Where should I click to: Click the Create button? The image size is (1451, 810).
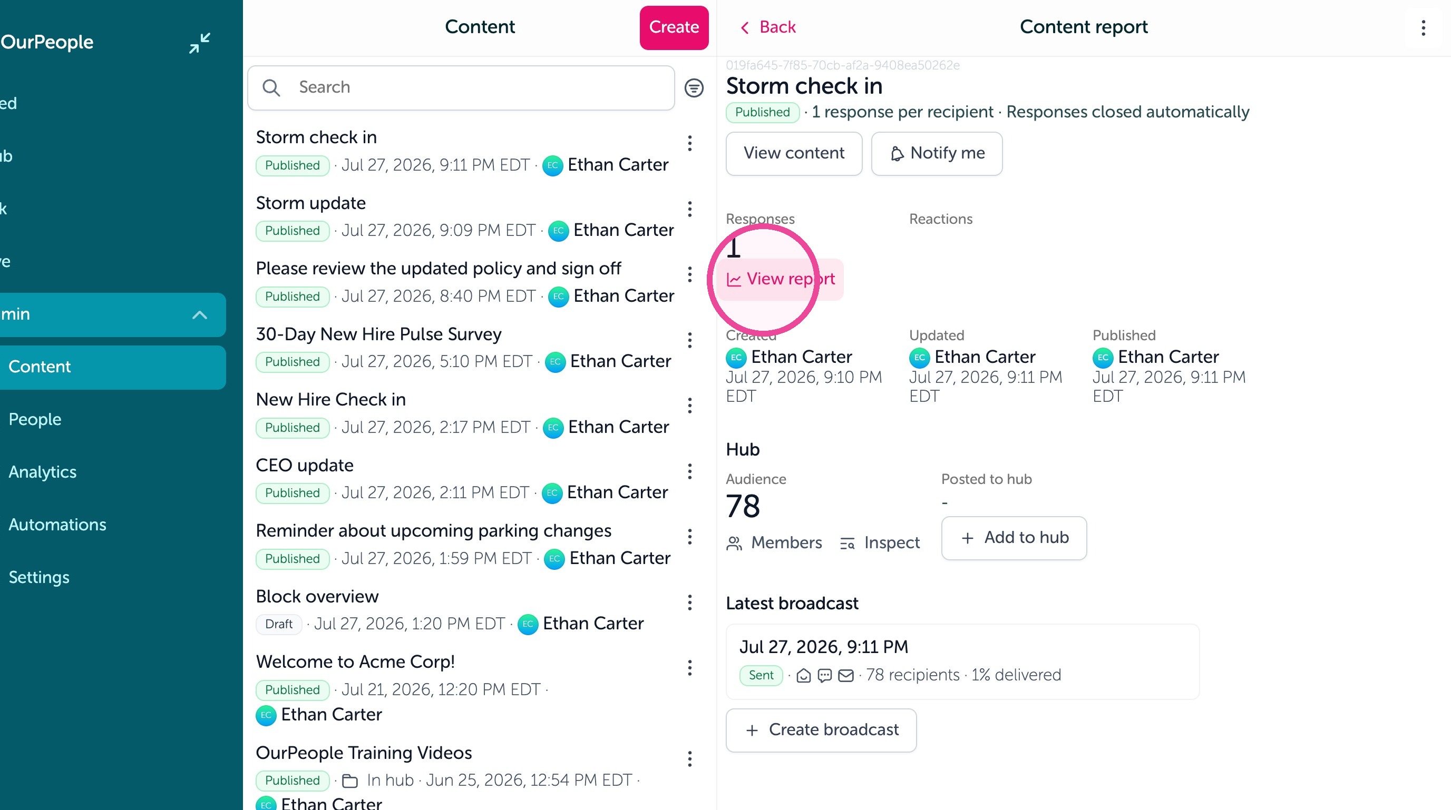[674, 27]
